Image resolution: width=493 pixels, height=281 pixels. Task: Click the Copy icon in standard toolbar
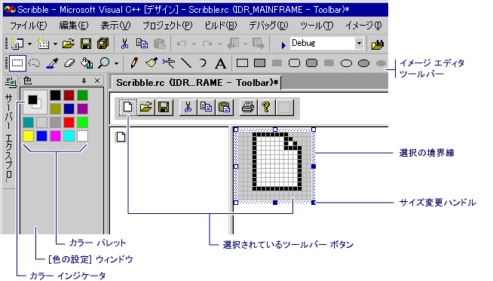(x=142, y=44)
